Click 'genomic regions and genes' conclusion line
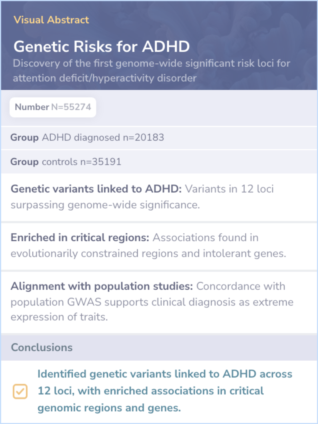Viewport: 318px width, 424px height. (109, 408)
